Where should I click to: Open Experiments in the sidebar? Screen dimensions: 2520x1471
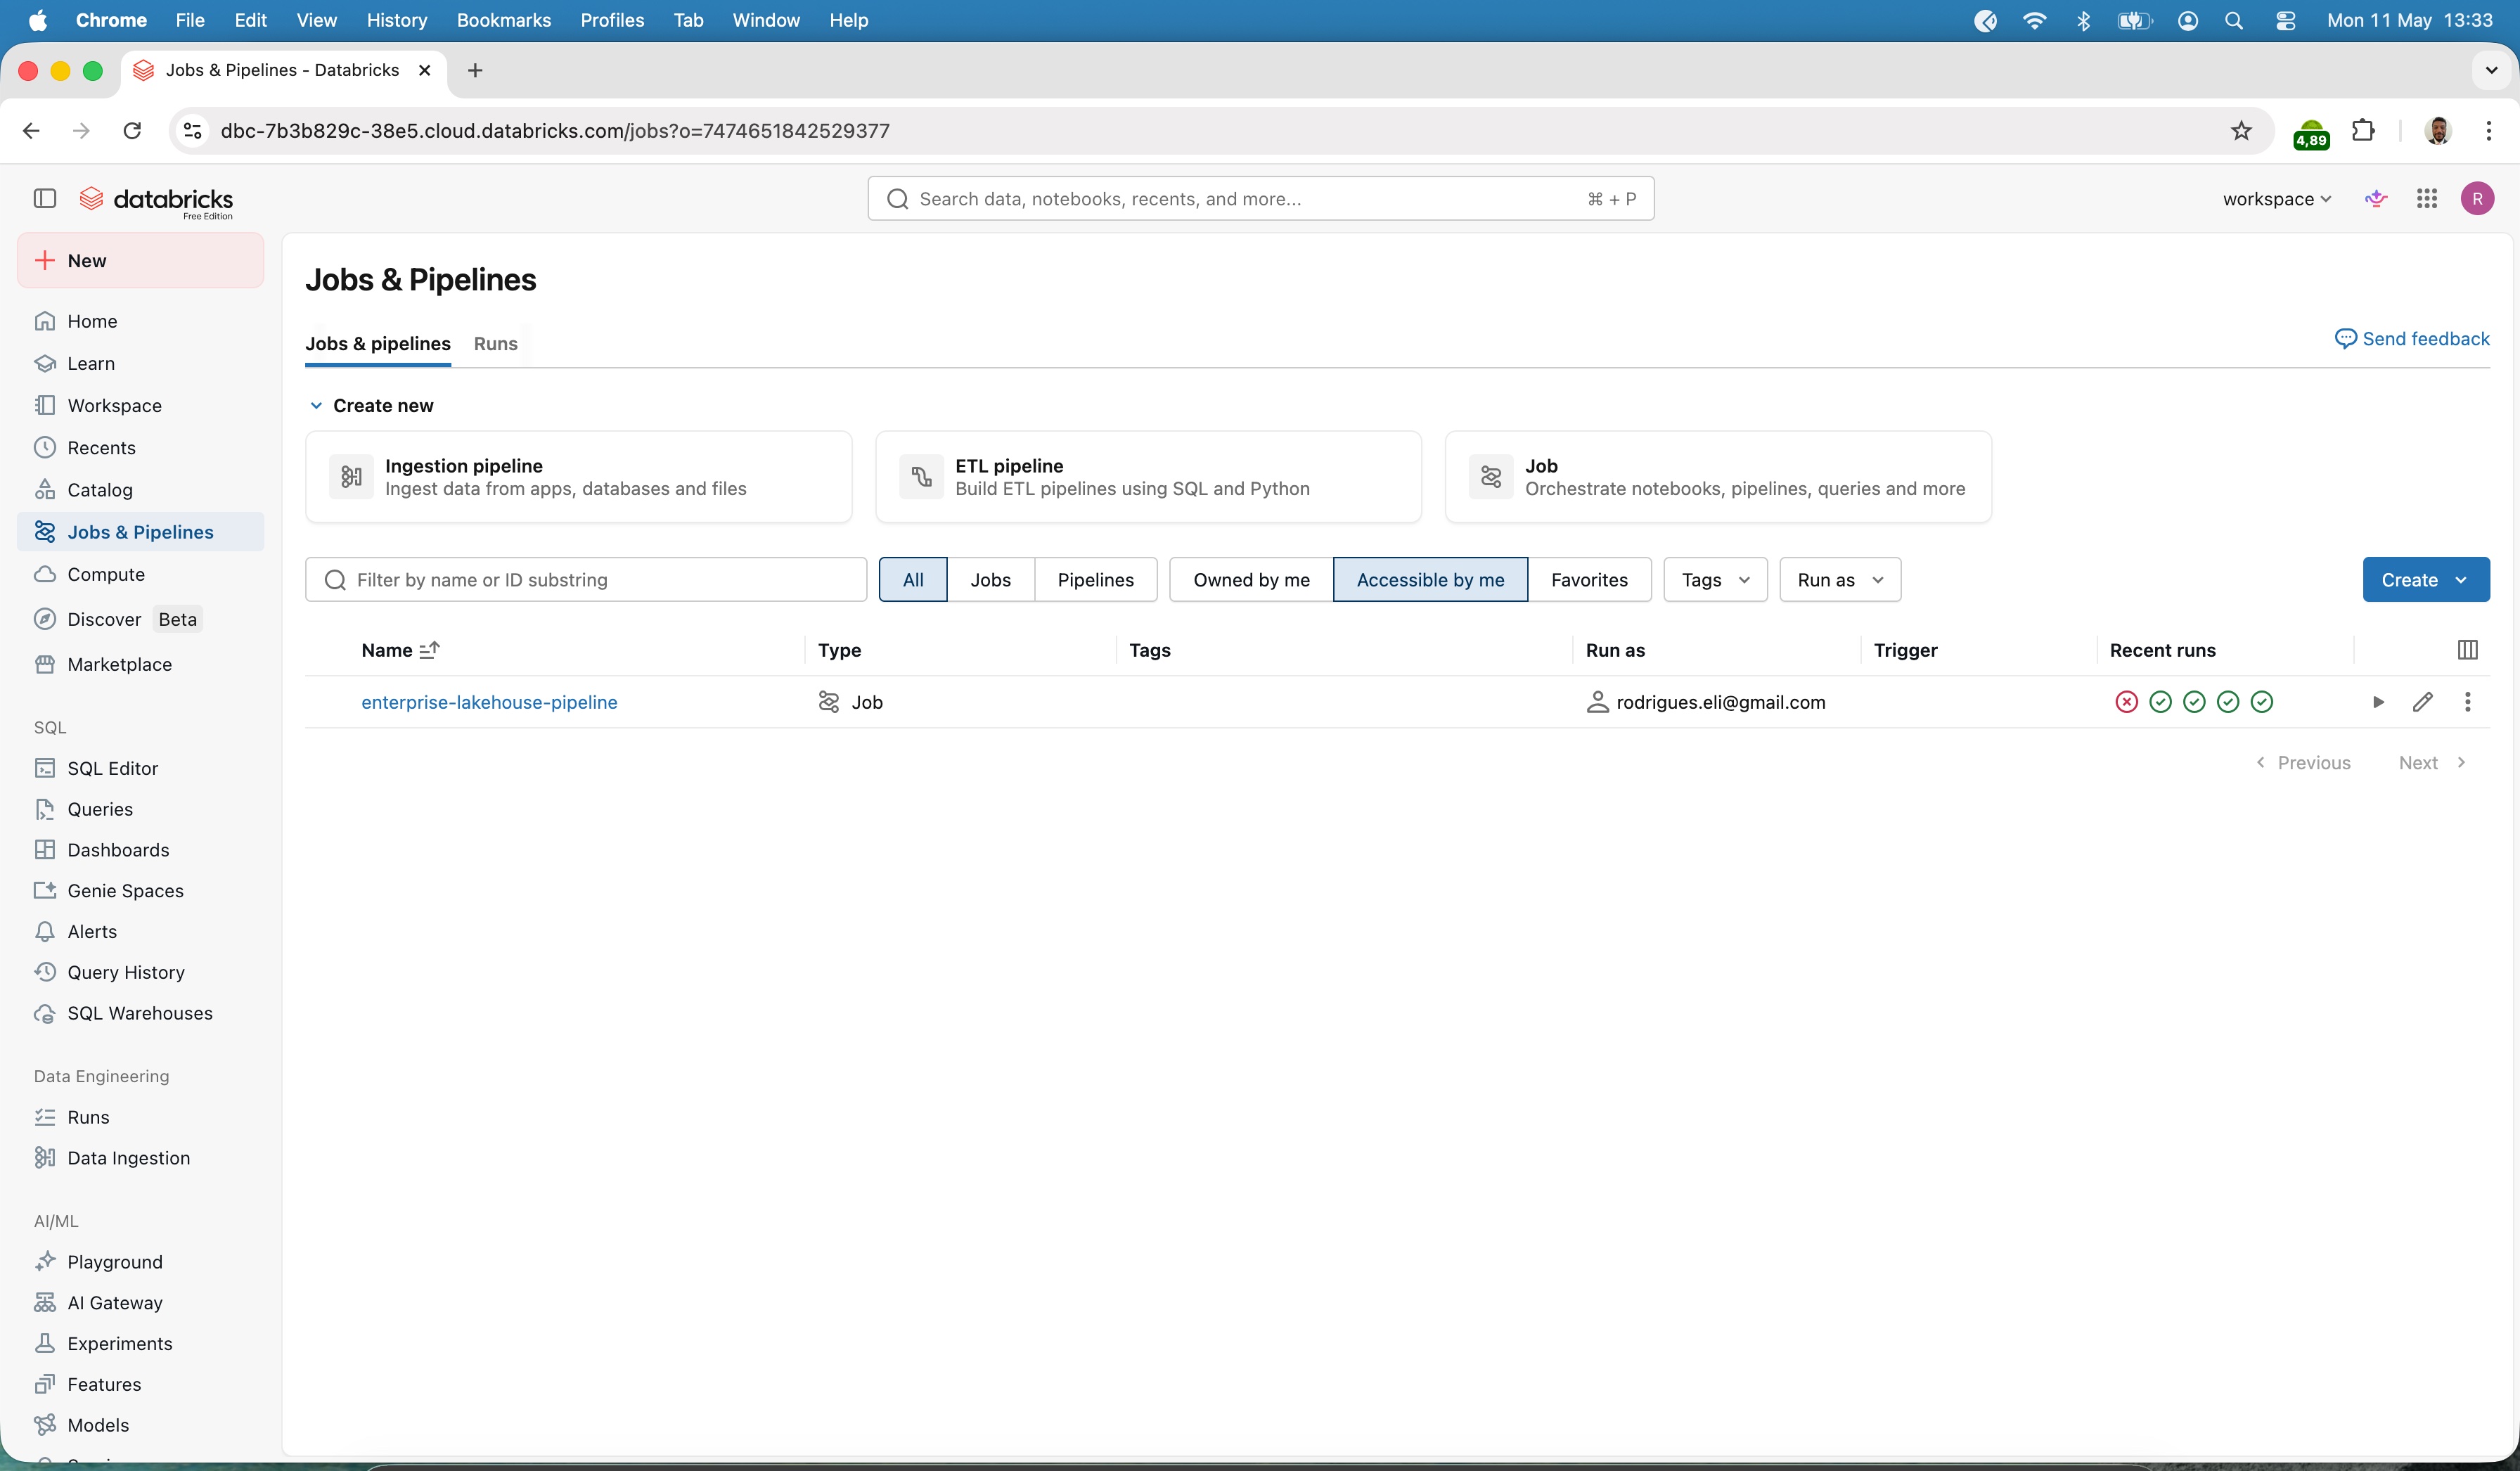(140, 1344)
